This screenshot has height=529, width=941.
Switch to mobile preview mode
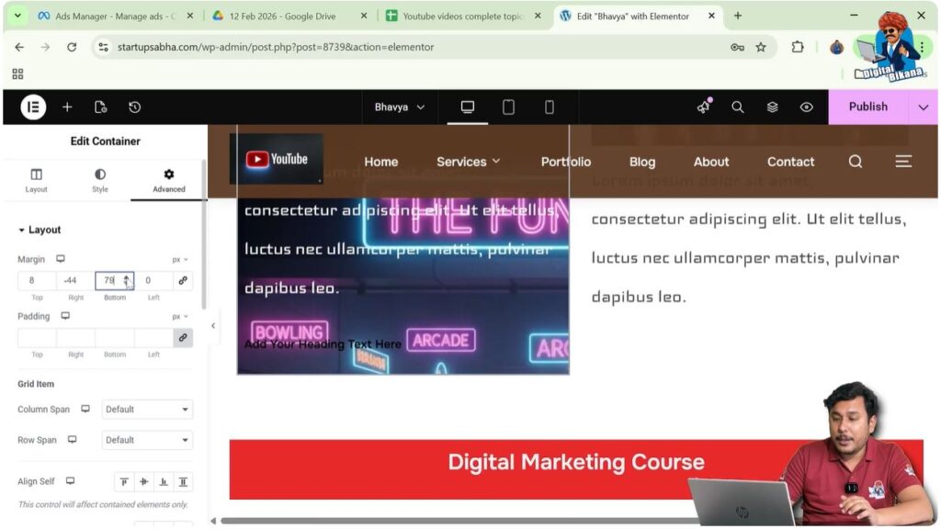[x=549, y=107]
